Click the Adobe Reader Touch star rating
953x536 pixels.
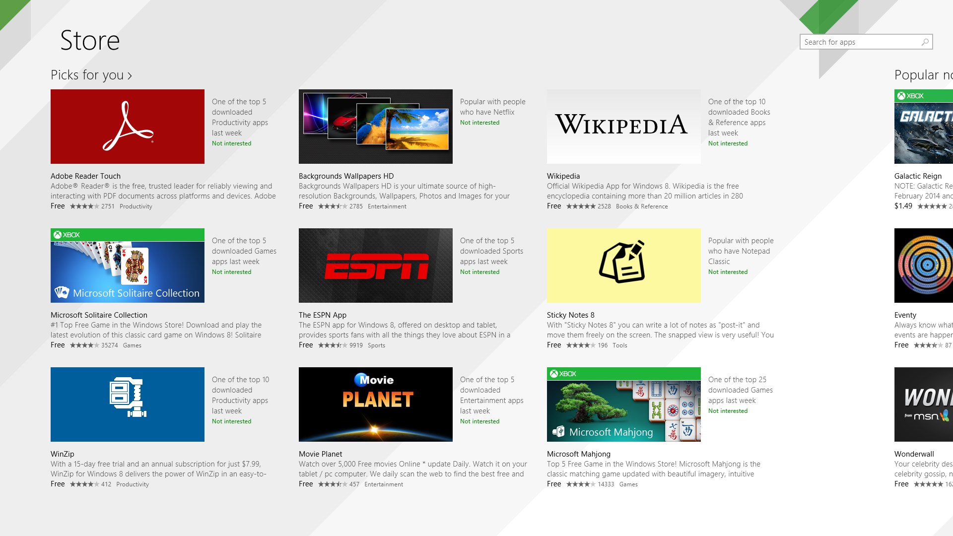point(84,206)
